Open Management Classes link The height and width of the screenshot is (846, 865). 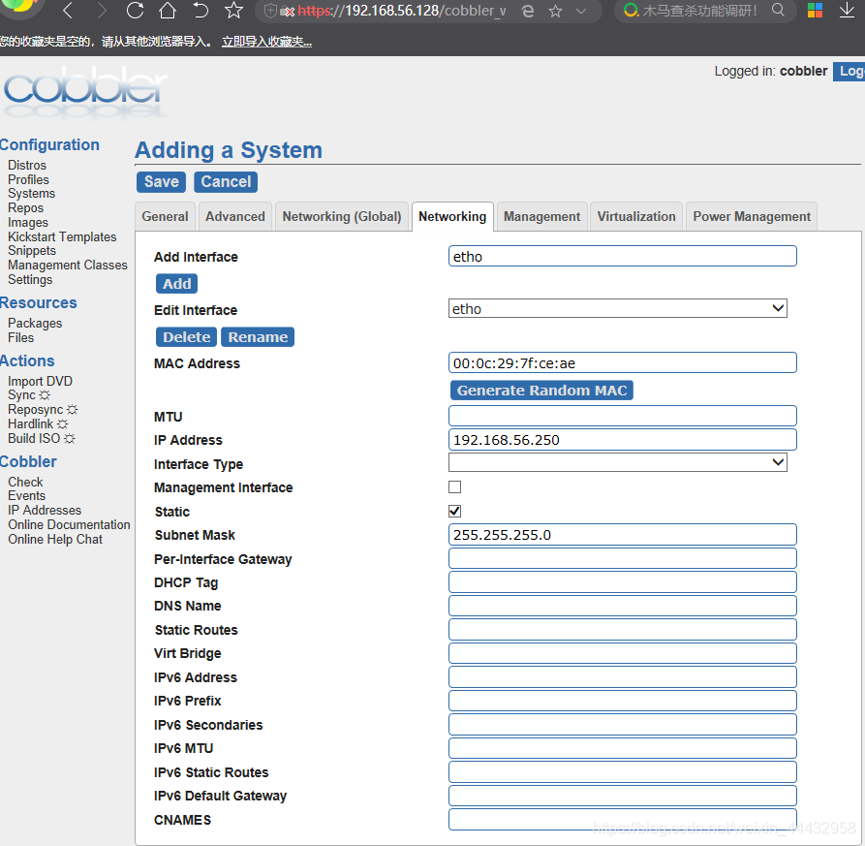point(67,265)
